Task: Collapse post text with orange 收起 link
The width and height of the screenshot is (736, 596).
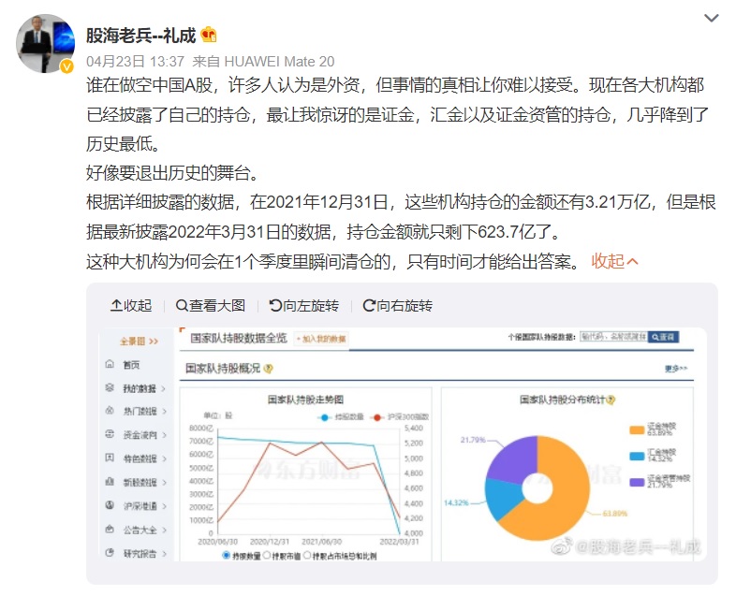Action: point(614,261)
